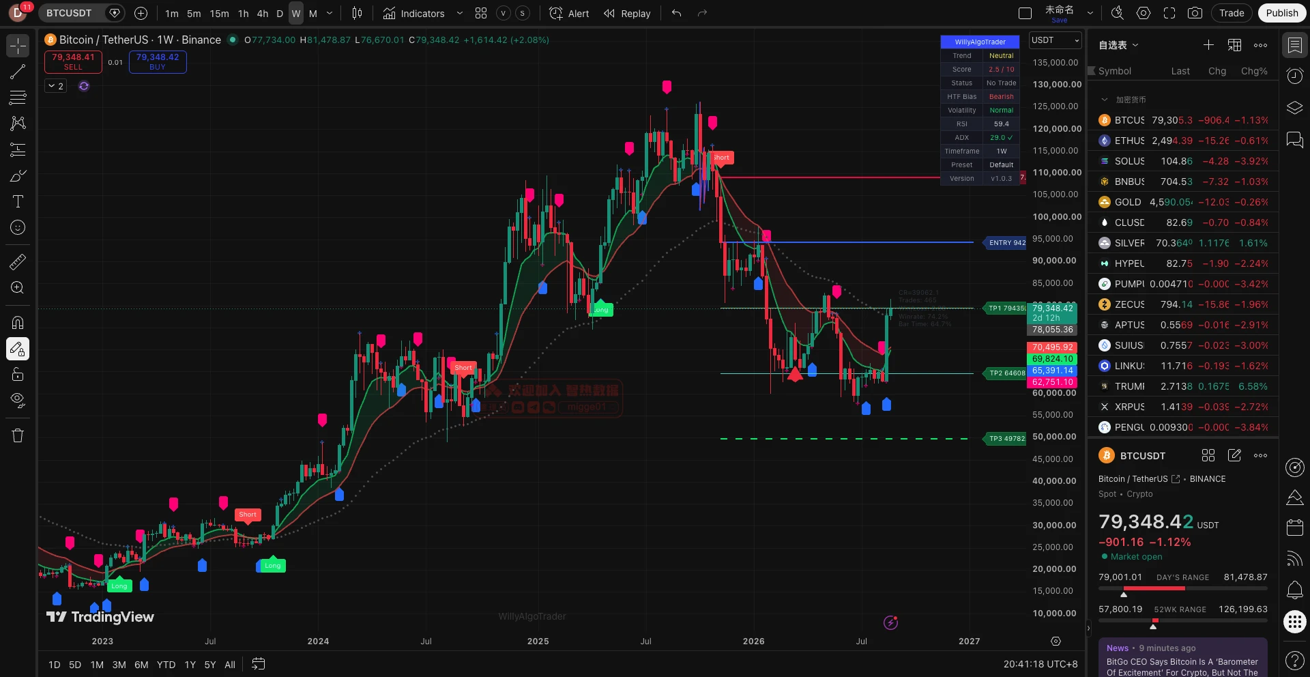Image resolution: width=1310 pixels, height=677 pixels.
Task: Switch to the 1m timeframe
Action: [x=172, y=13]
